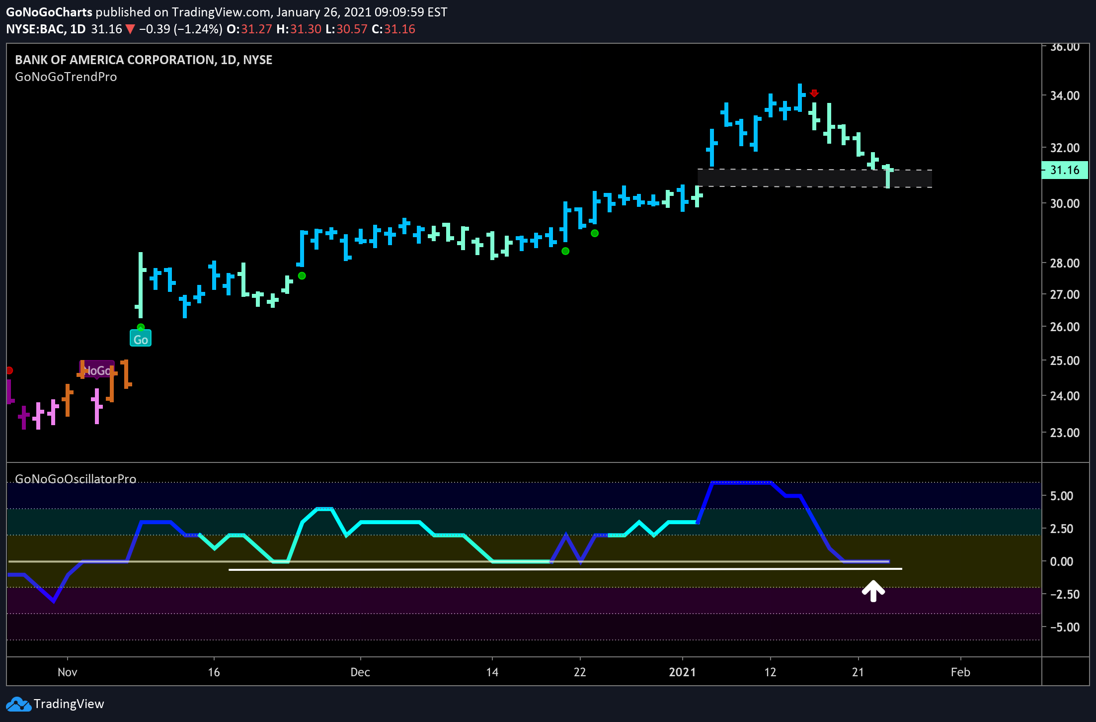This screenshot has width=1096, height=722.
Task: Click the 16 date axis label
Action: pyautogui.click(x=214, y=672)
